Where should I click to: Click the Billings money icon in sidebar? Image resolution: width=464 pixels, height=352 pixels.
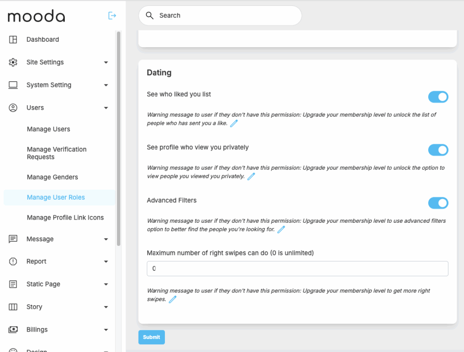pyautogui.click(x=13, y=330)
